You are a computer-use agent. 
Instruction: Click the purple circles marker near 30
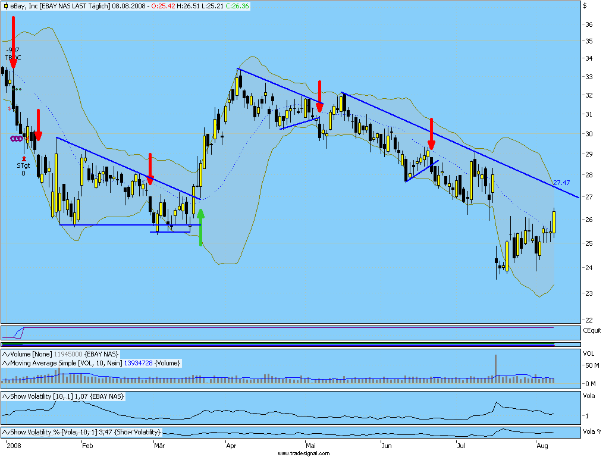click(17, 138)
